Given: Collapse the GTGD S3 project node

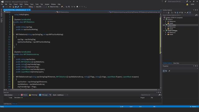Looking at the screenshot, I should coord(164,20).
